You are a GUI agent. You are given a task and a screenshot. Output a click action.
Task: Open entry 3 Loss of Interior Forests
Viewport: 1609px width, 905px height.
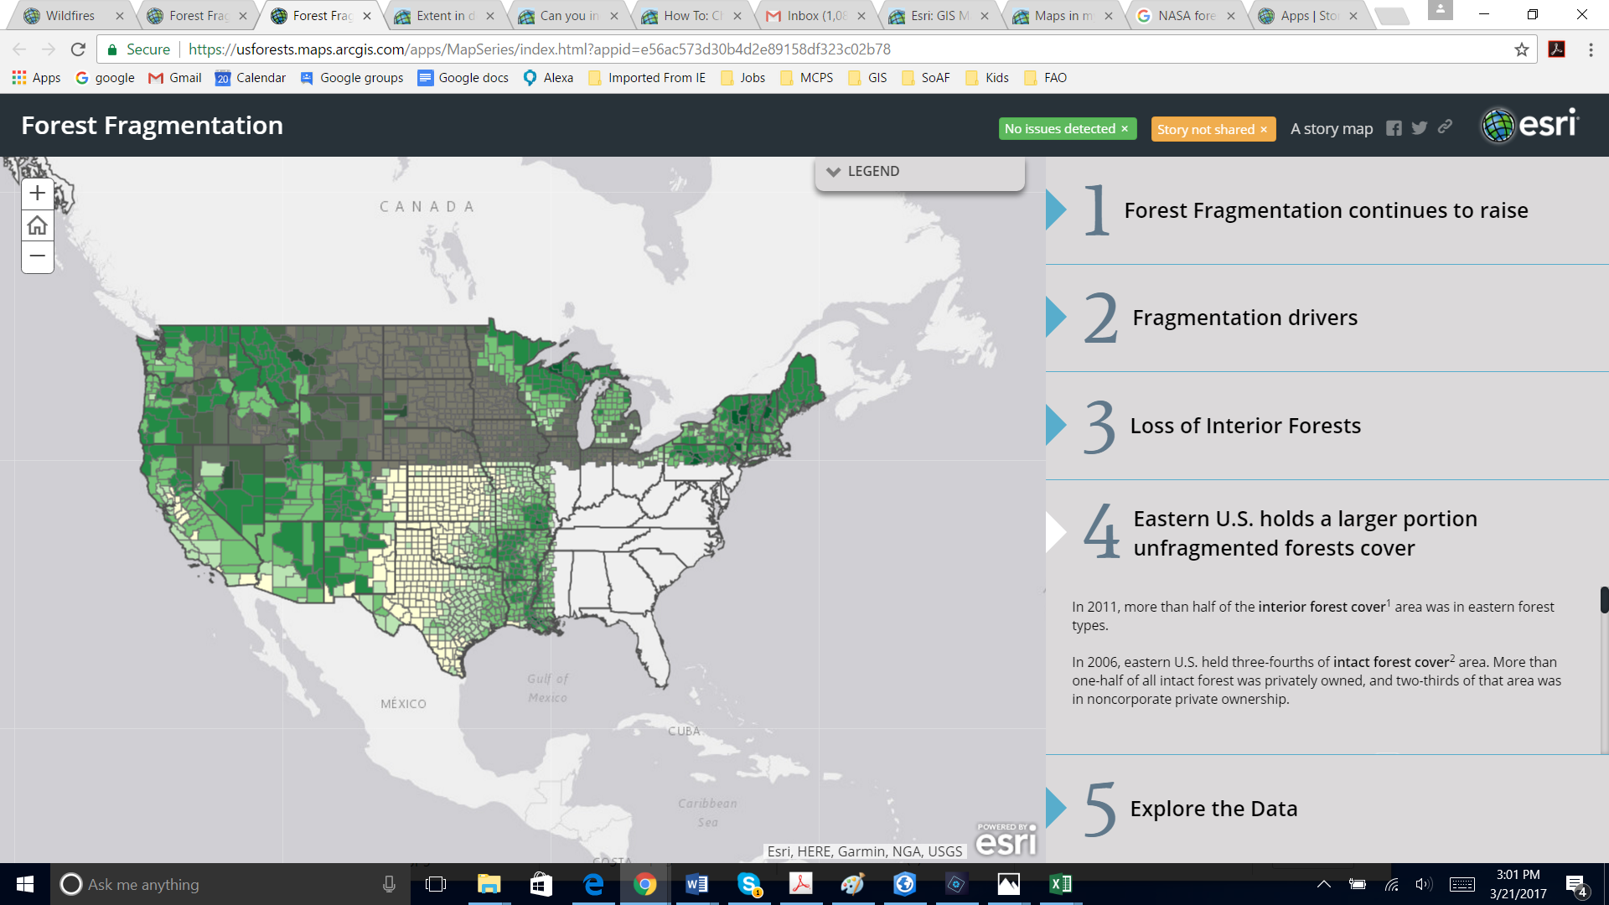(x=1245, y=426)
